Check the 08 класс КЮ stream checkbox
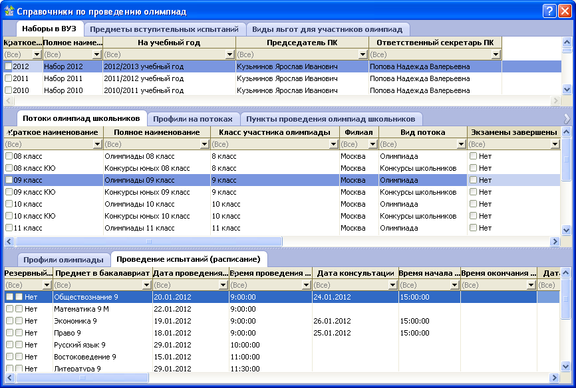This screenshot has height=388, width=576. (9, 167)
